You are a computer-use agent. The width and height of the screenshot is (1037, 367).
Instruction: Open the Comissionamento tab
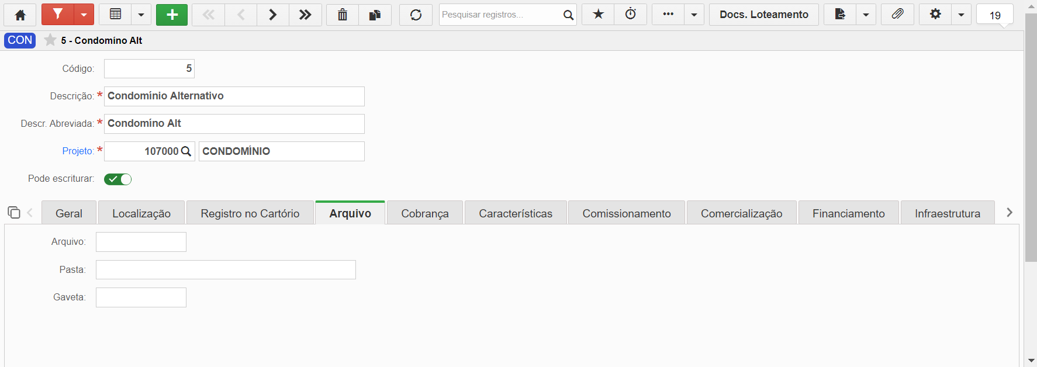627,213
